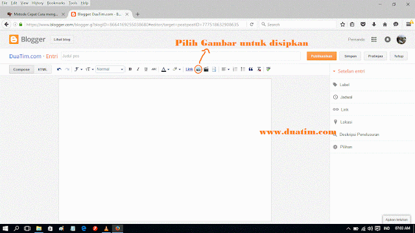The height and width of the screenshot is (233, 415).
Task: Apply bulleted list formatting
Action: pos(243,69)
